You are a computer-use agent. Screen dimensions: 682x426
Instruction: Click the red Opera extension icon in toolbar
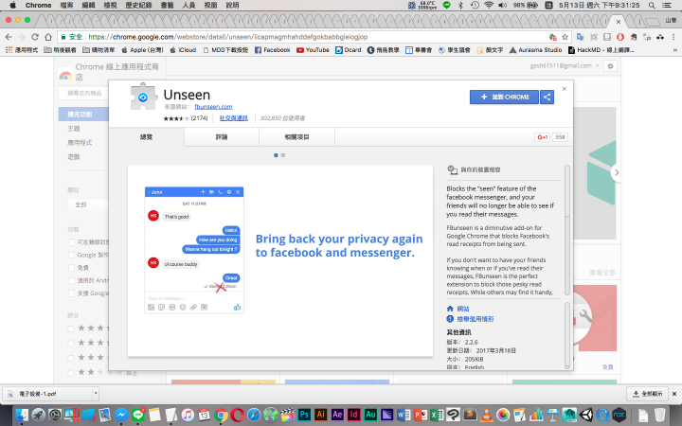click(x=620, y=37)
